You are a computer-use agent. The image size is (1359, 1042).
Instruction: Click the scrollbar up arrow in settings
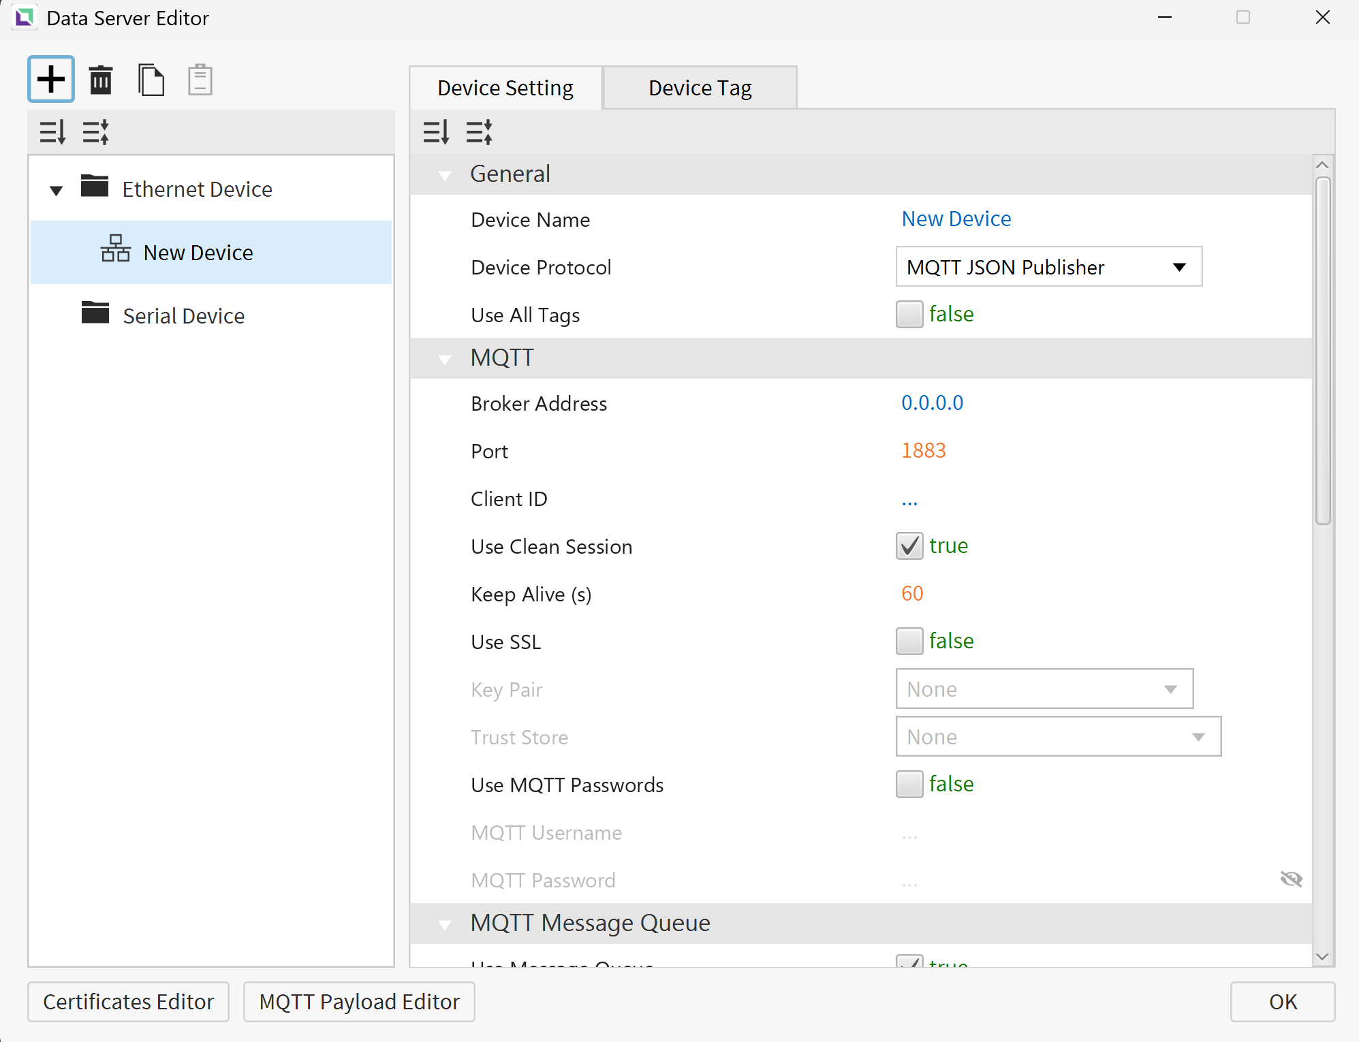(1323, 165)
